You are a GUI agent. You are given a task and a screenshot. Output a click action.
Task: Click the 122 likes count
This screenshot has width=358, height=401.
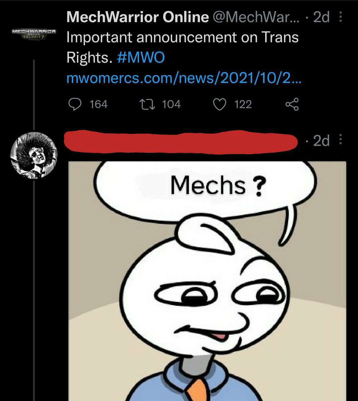tap(243, 104)
